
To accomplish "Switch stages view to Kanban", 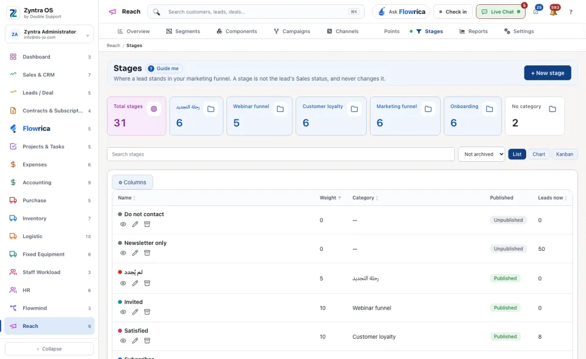I will (564, 154).
